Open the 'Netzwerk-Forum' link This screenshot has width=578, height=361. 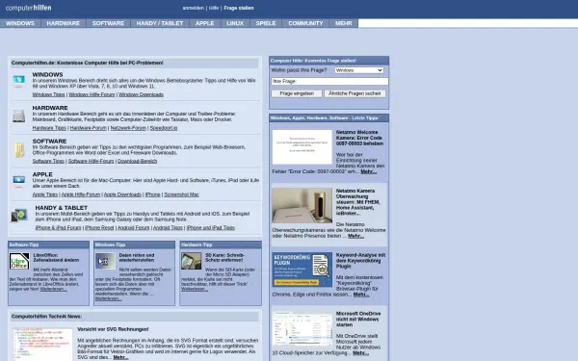click(128, 128)
